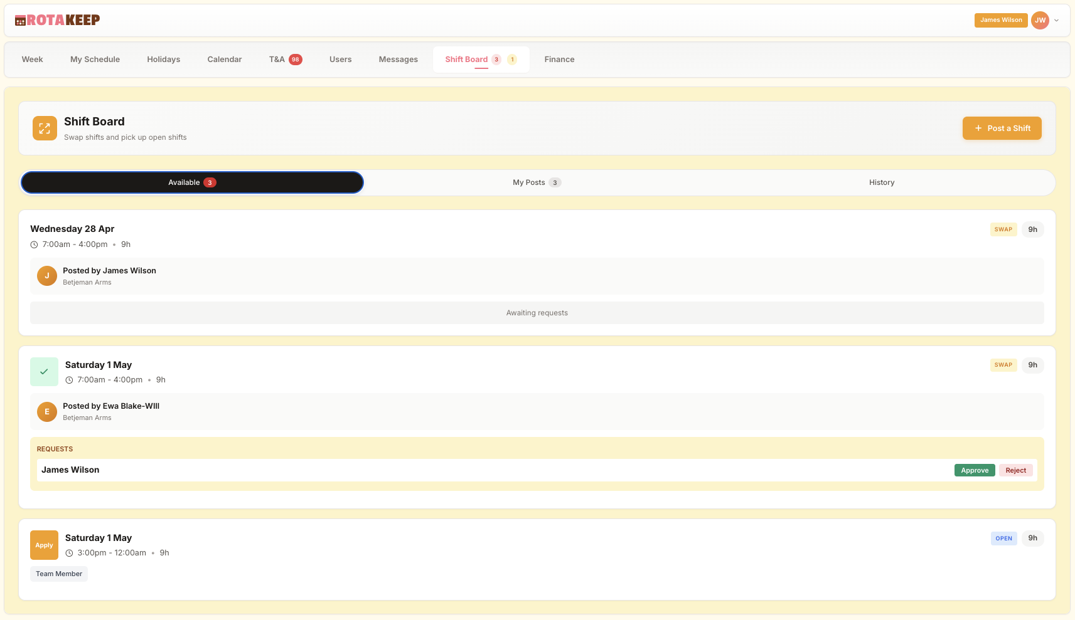Click the RotaKeep logo
1075x620 pixels.
[x=57, y=20]
